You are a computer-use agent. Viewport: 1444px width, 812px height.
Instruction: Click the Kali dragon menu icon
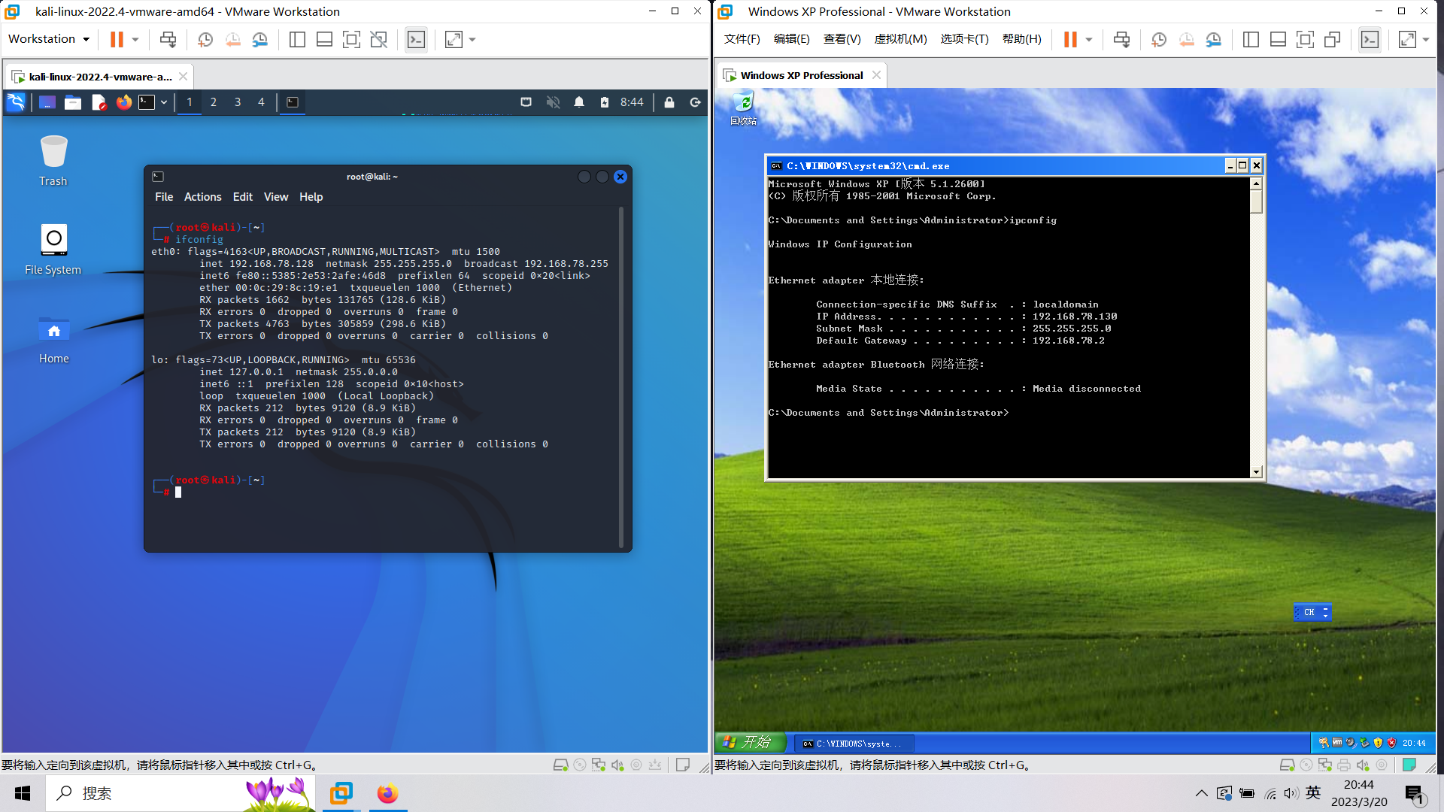pyautogui.click(x=16, y=102)
